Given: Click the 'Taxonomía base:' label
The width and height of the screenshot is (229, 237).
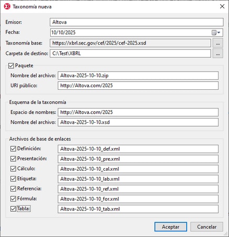Looking at the screenshot, I should coord(24,43).
